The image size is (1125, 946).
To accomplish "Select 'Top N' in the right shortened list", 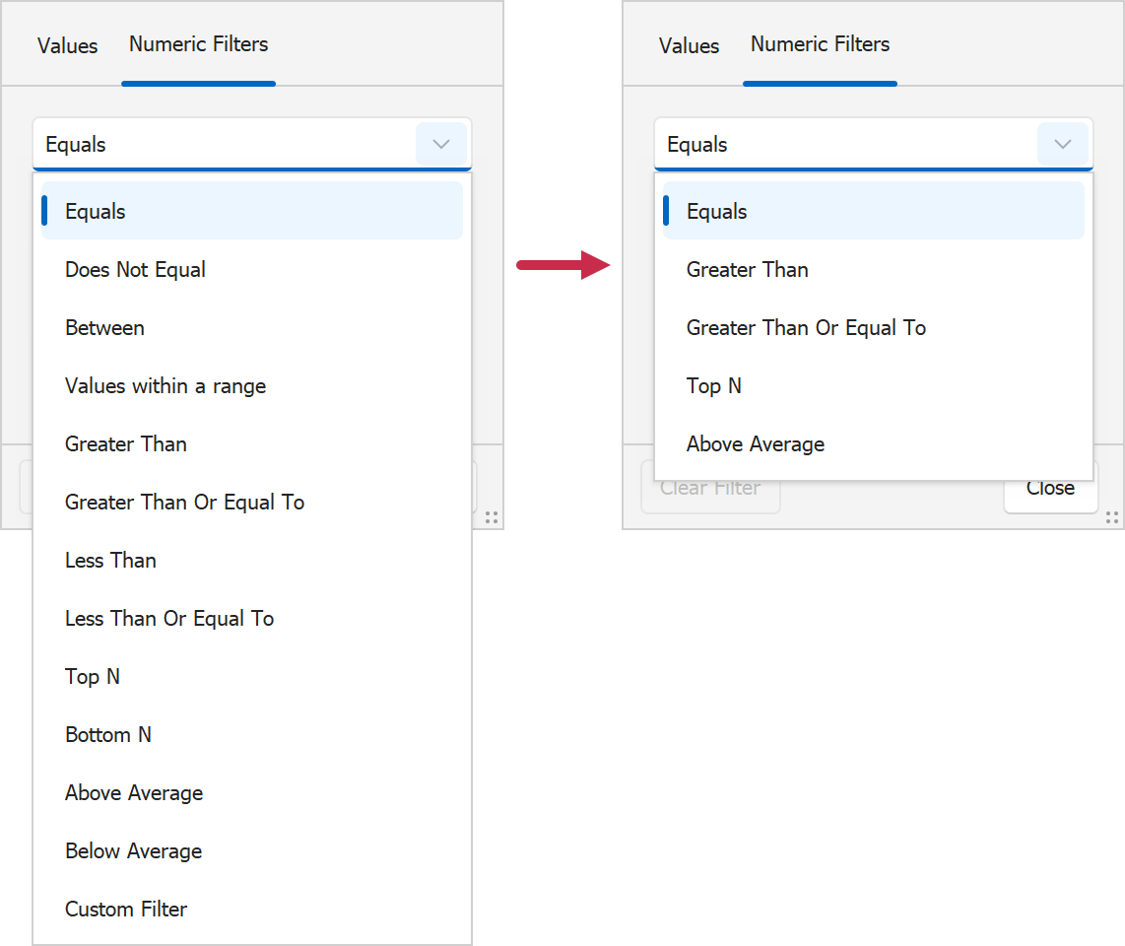I will click(x=714, y=386).
